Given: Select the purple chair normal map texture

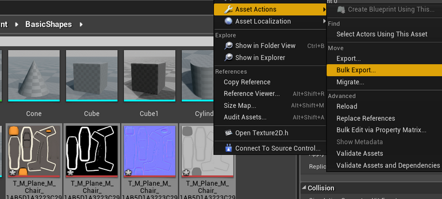Looking at the screenshot, I should click(149, 151).
